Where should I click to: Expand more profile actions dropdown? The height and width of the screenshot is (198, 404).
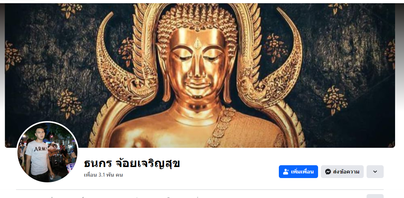point(375,172)
